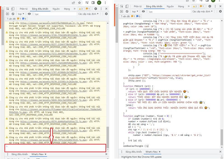Click the 'Lọc' filter field in right console
This screenshot has height=159, width=224.
pos(169,11)
